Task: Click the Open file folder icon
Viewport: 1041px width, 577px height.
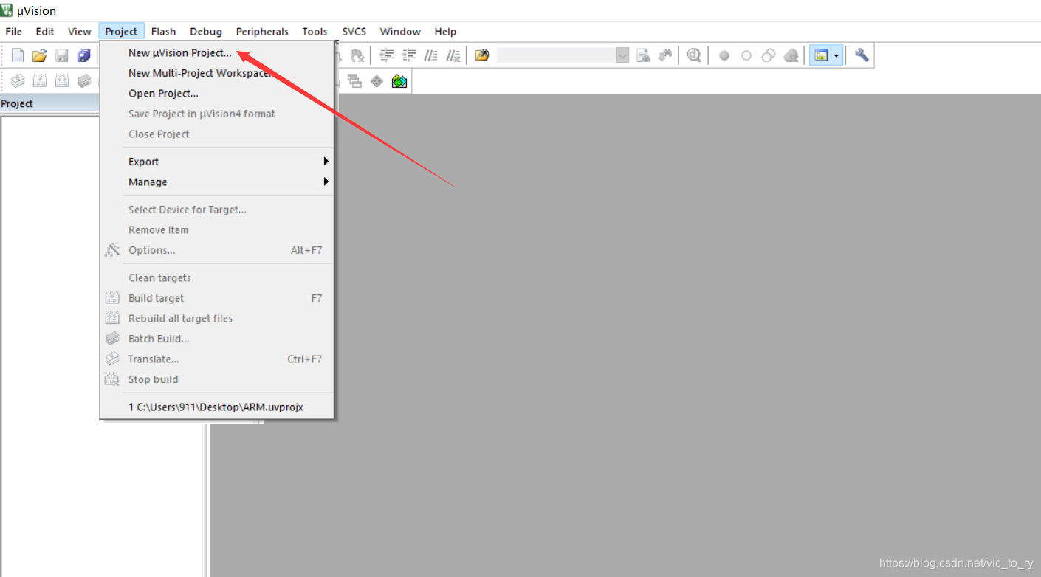Action: [40, 55]
